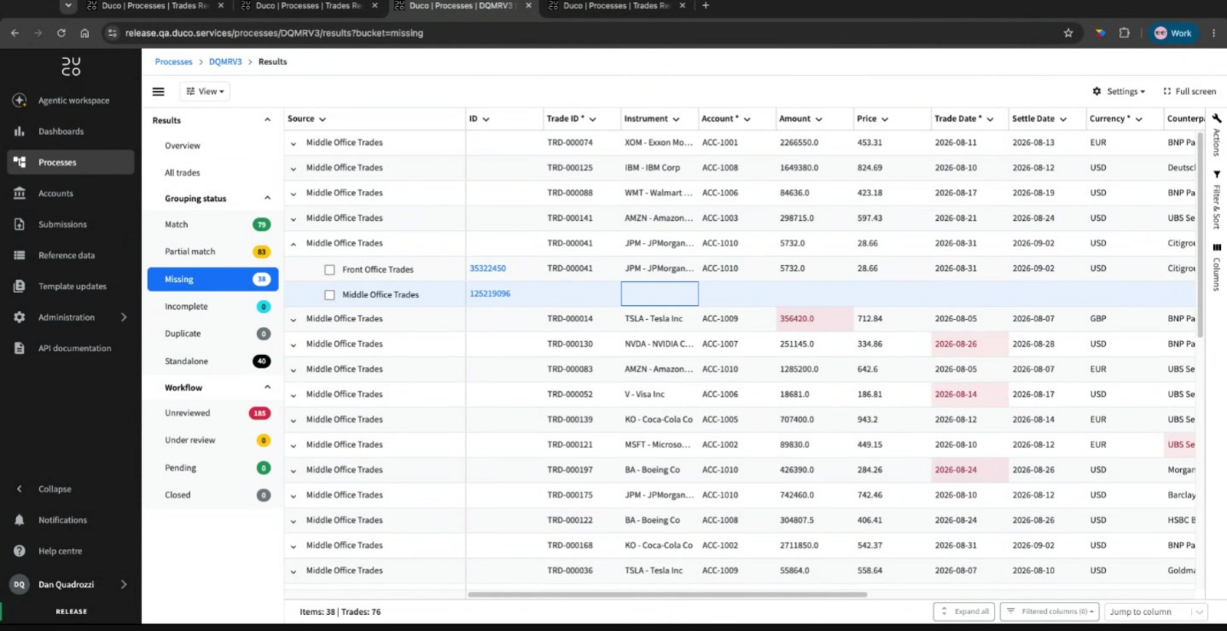Open the Filter & Sort side tab
This screenshot has height=631, width=1227.
(1216, 200)
